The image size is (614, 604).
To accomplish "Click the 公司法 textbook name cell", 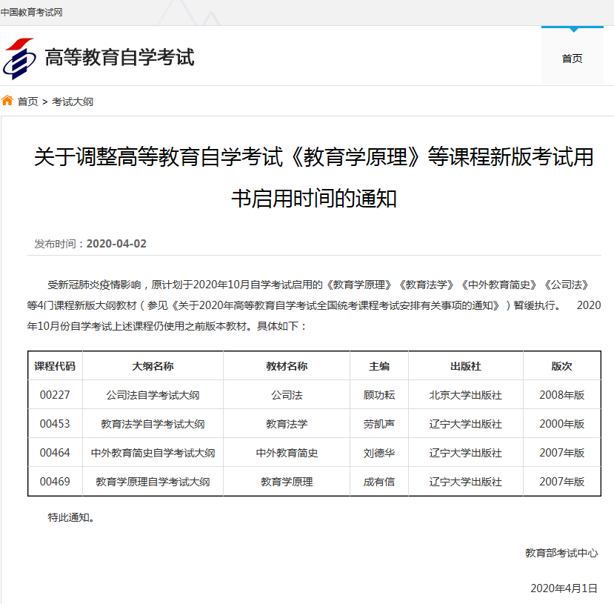I will 287,395.
